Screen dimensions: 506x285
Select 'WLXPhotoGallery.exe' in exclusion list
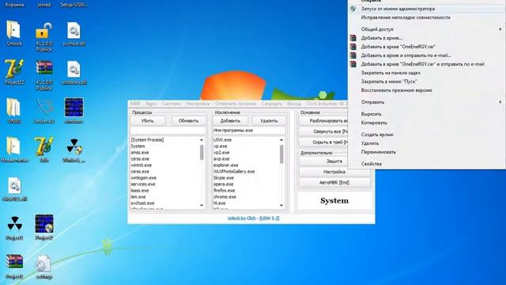pyautogui.click(x=234, y=172)
